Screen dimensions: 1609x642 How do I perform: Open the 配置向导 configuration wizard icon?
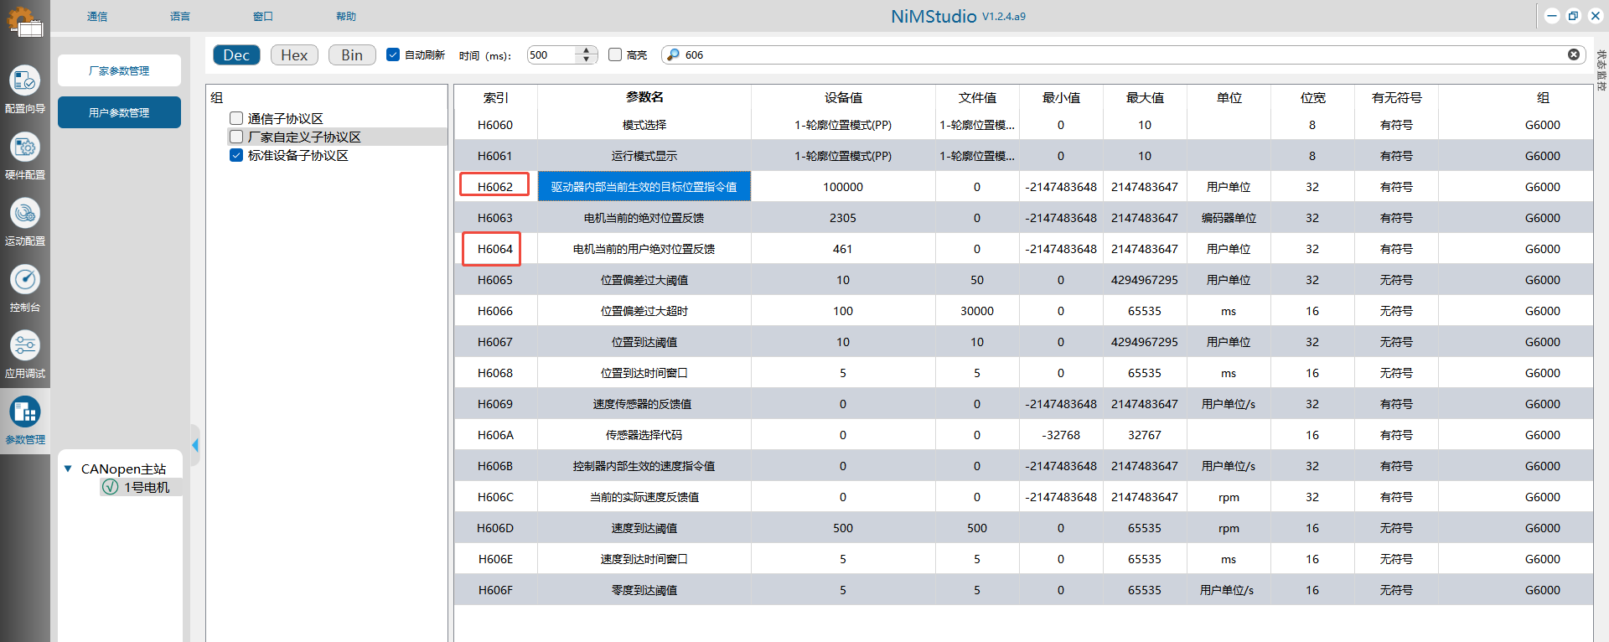pos(25,81)
